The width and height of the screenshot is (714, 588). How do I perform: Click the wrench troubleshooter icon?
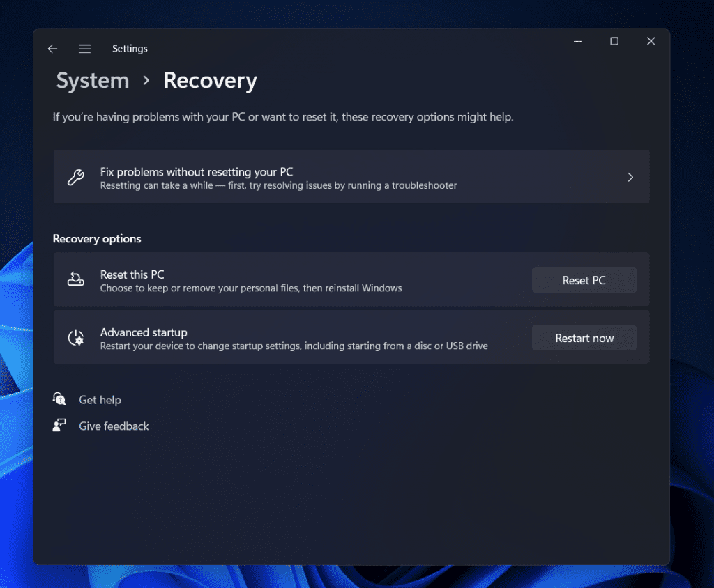[75, 177]
